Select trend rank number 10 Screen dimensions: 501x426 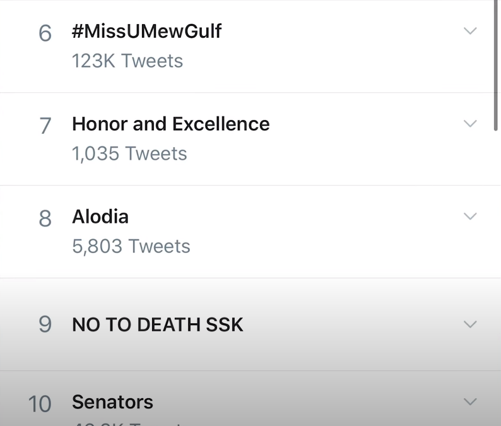point(40,404)
